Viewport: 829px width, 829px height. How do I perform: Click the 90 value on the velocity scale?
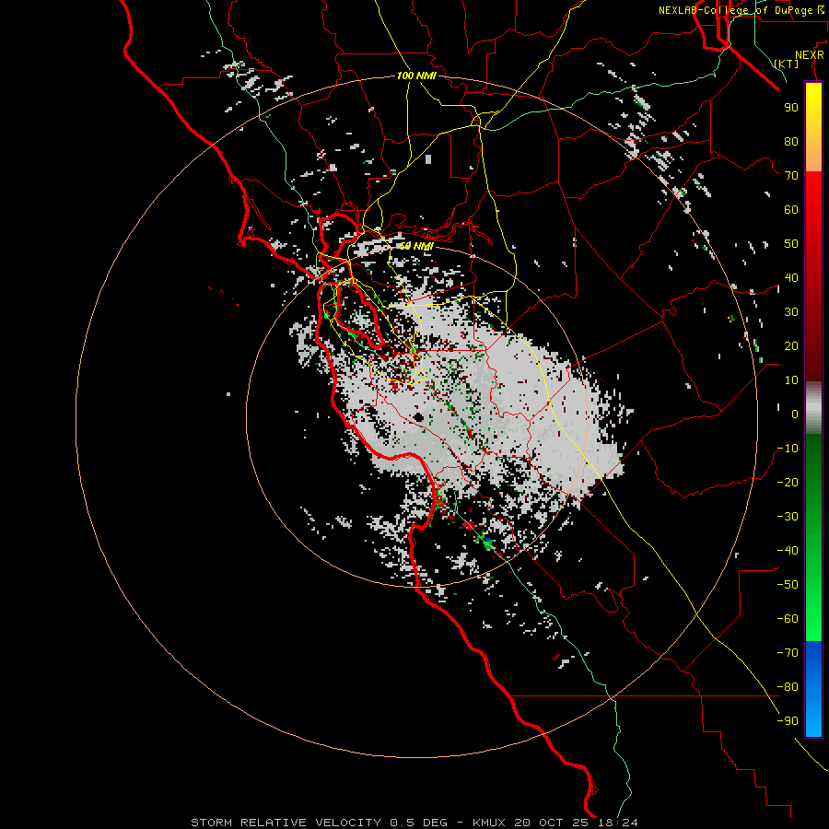pyautogui.click(x=791, y=108)
